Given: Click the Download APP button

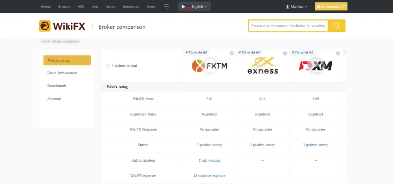Looking at the screenshot, I should (x=331, y=7).
